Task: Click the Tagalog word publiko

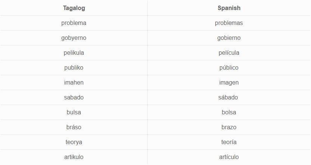Action: 74,67
